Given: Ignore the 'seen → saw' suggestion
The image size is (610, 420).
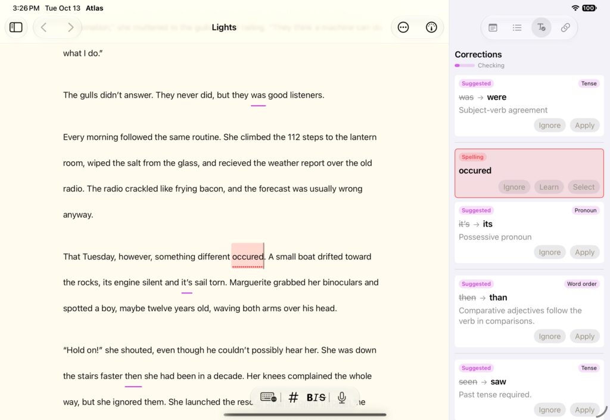Looking at the screenshot, I should [x=549, y=410].
